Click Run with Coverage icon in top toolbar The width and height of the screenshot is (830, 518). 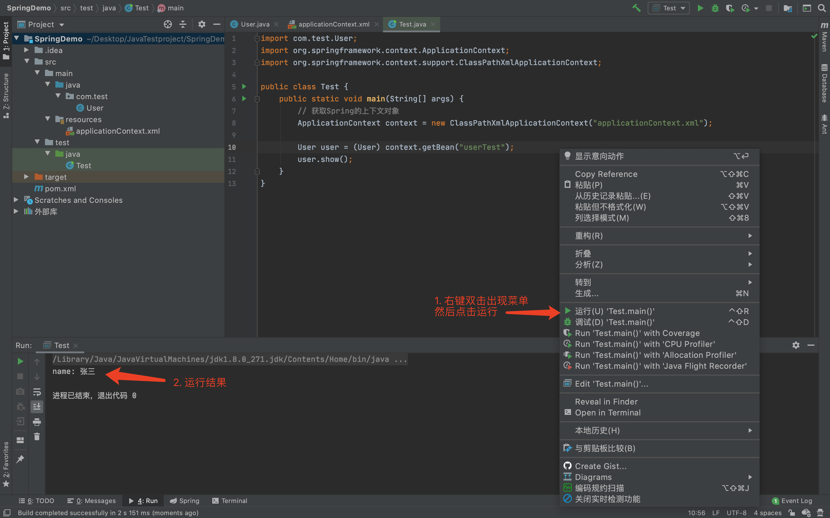click(x=730, y=8)
